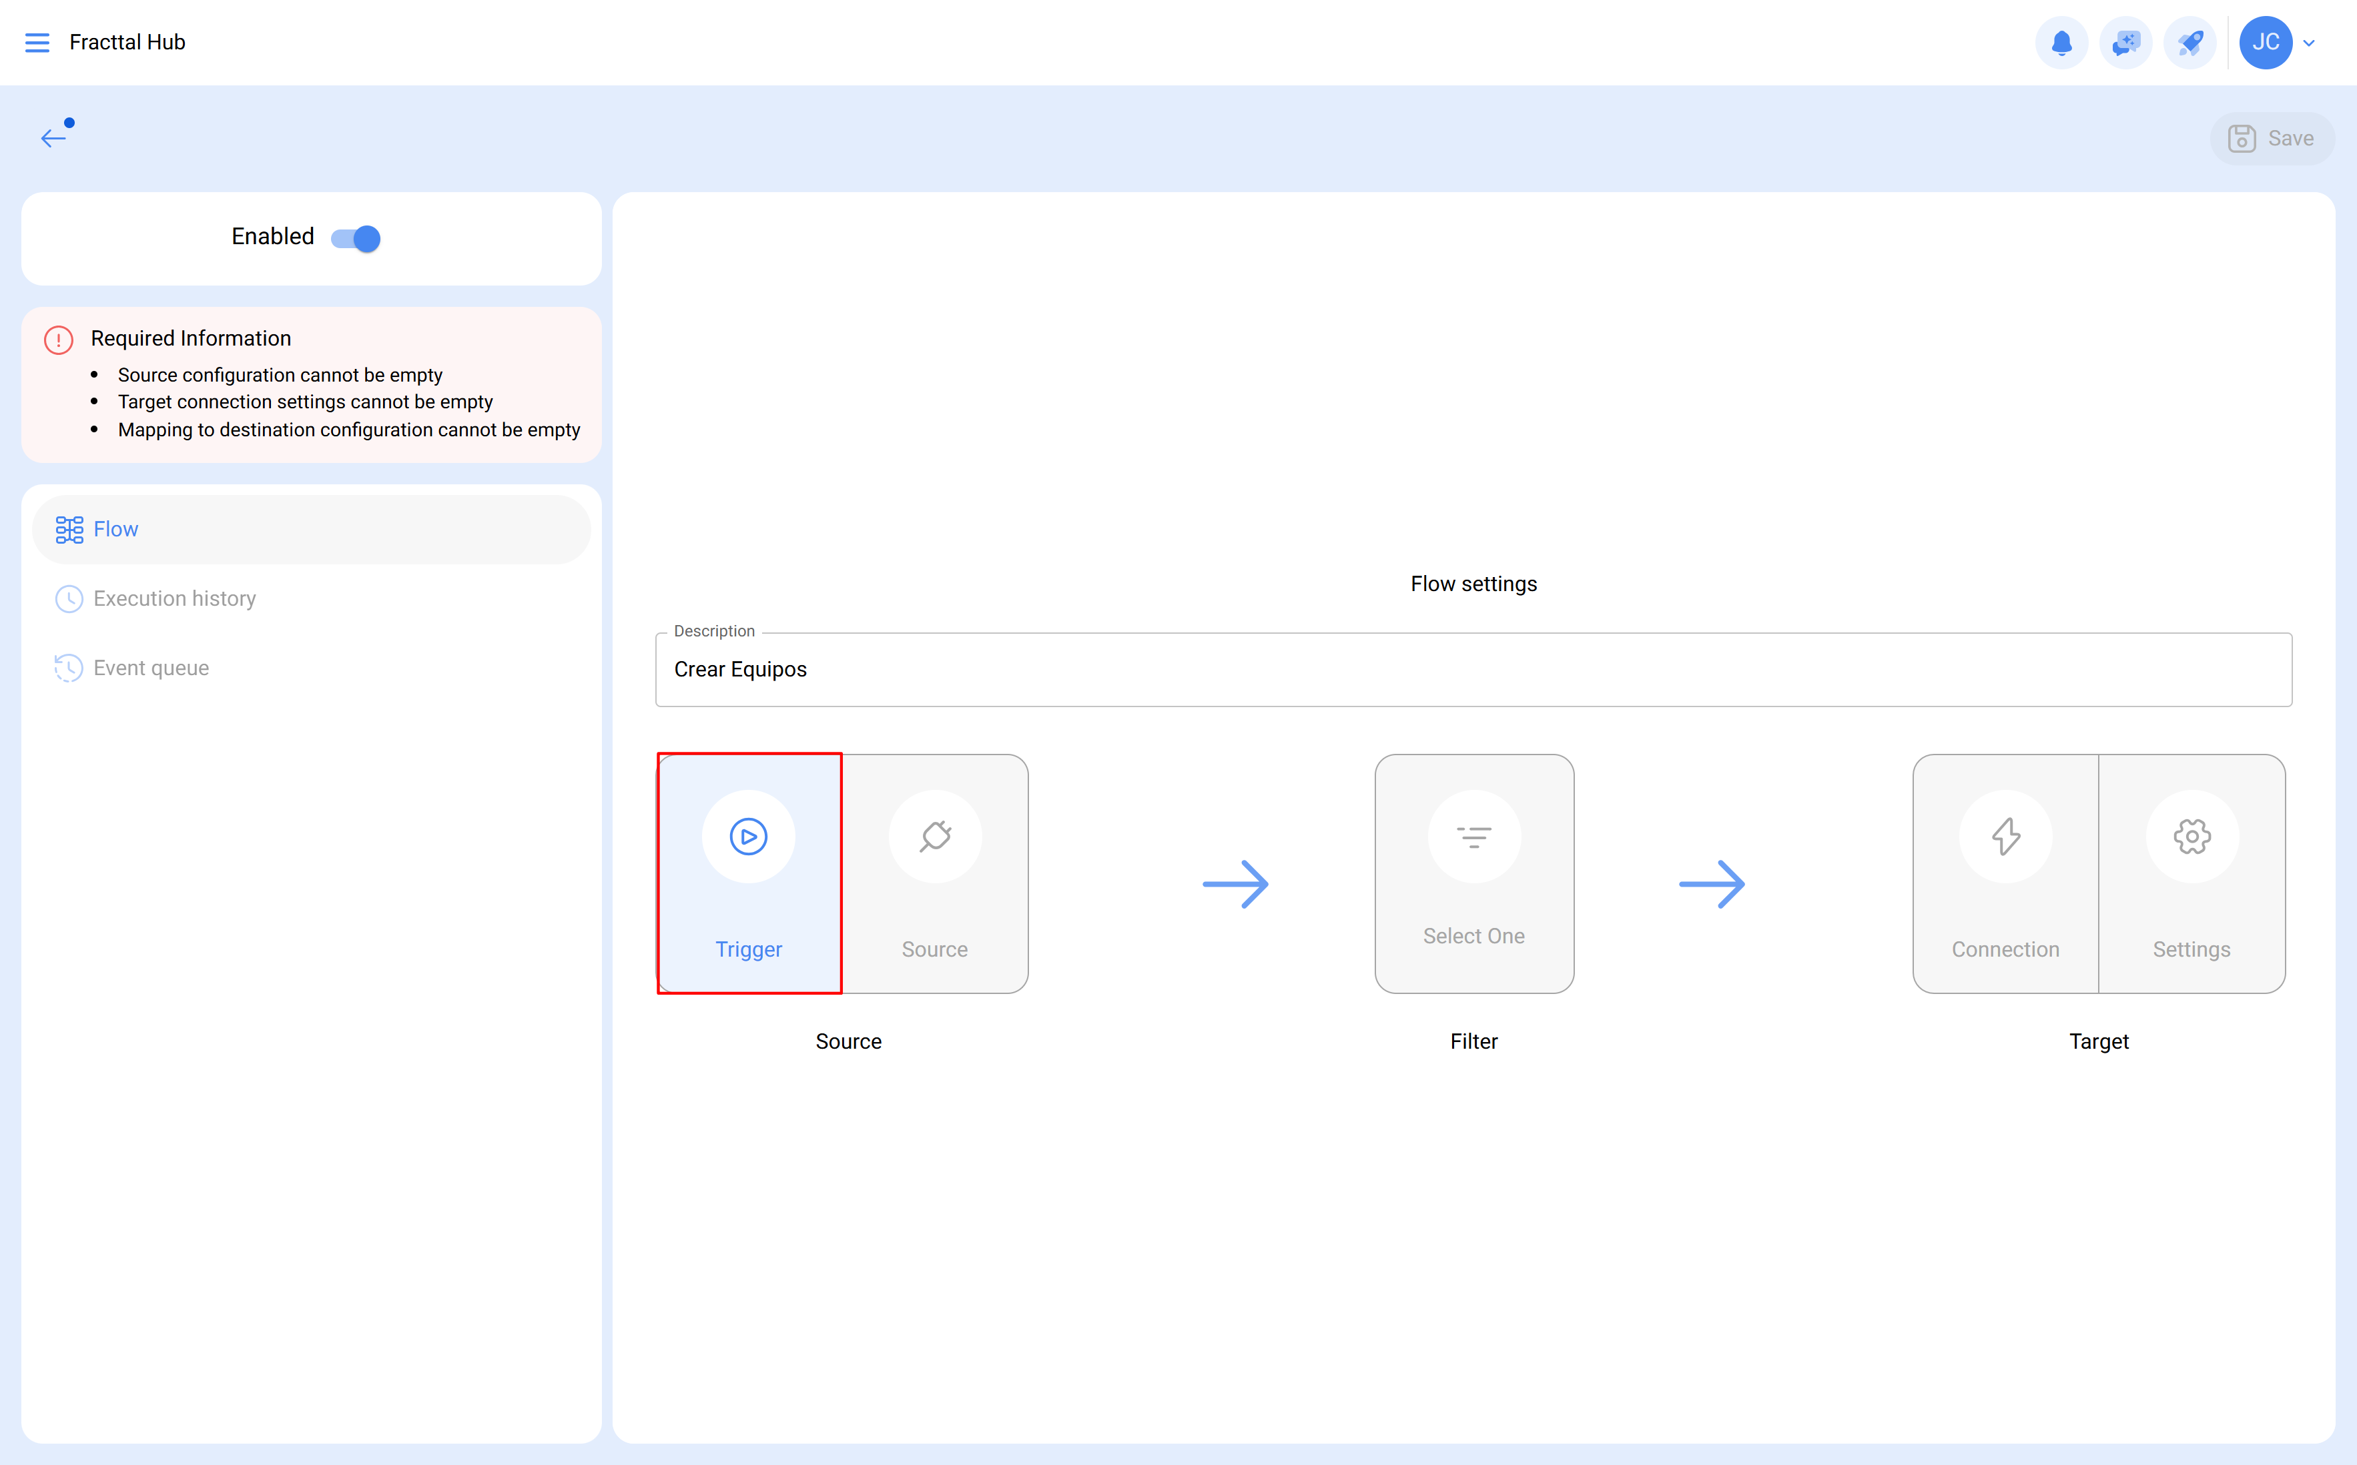Click the Save button

point(2273,137)
